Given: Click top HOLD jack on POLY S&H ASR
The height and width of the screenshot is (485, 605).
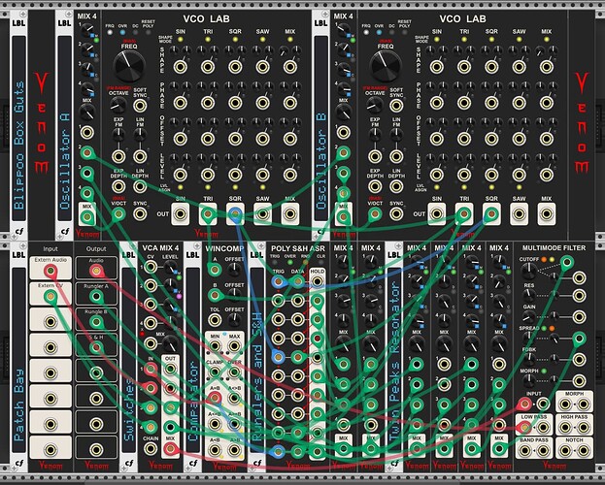Looking at the screenshot, I should coord(318,281).
